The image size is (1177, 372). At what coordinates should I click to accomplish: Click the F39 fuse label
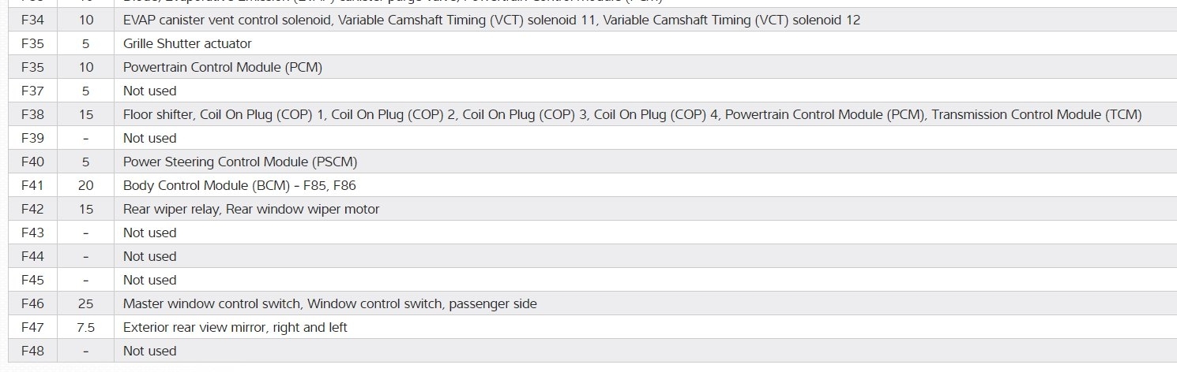[x=32, y=138]
